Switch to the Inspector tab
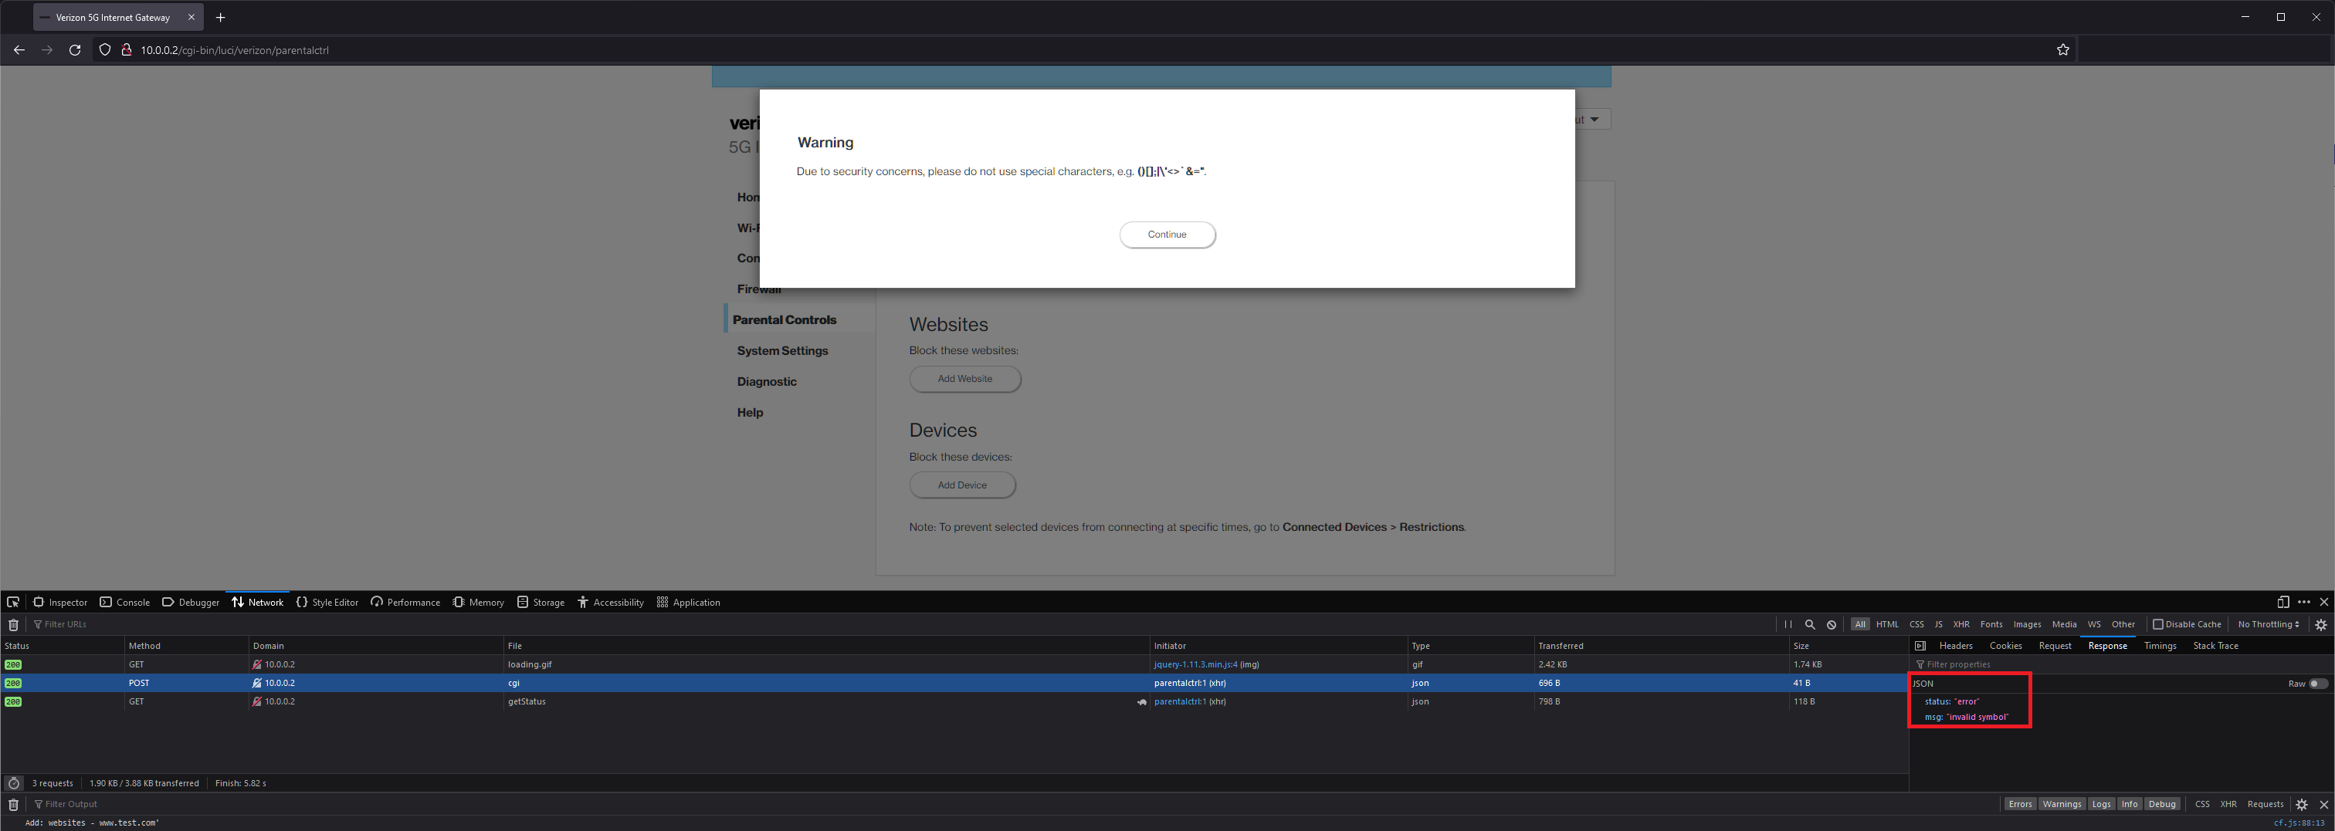The width and height of the screenshot is (2335, 831). click(x=61, y=602)
